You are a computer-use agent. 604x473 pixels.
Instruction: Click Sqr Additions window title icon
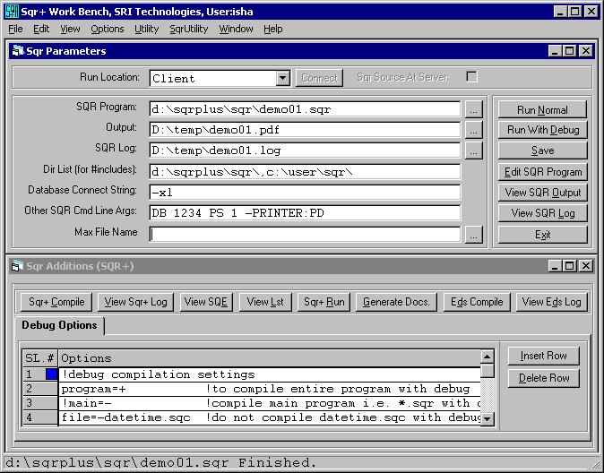click(19, 266)
